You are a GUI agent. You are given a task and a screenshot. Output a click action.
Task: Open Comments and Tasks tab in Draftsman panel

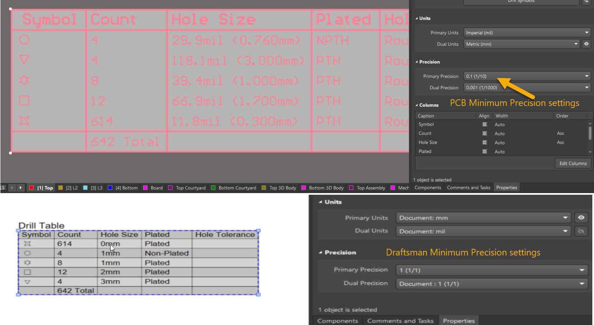pos(400,321)
